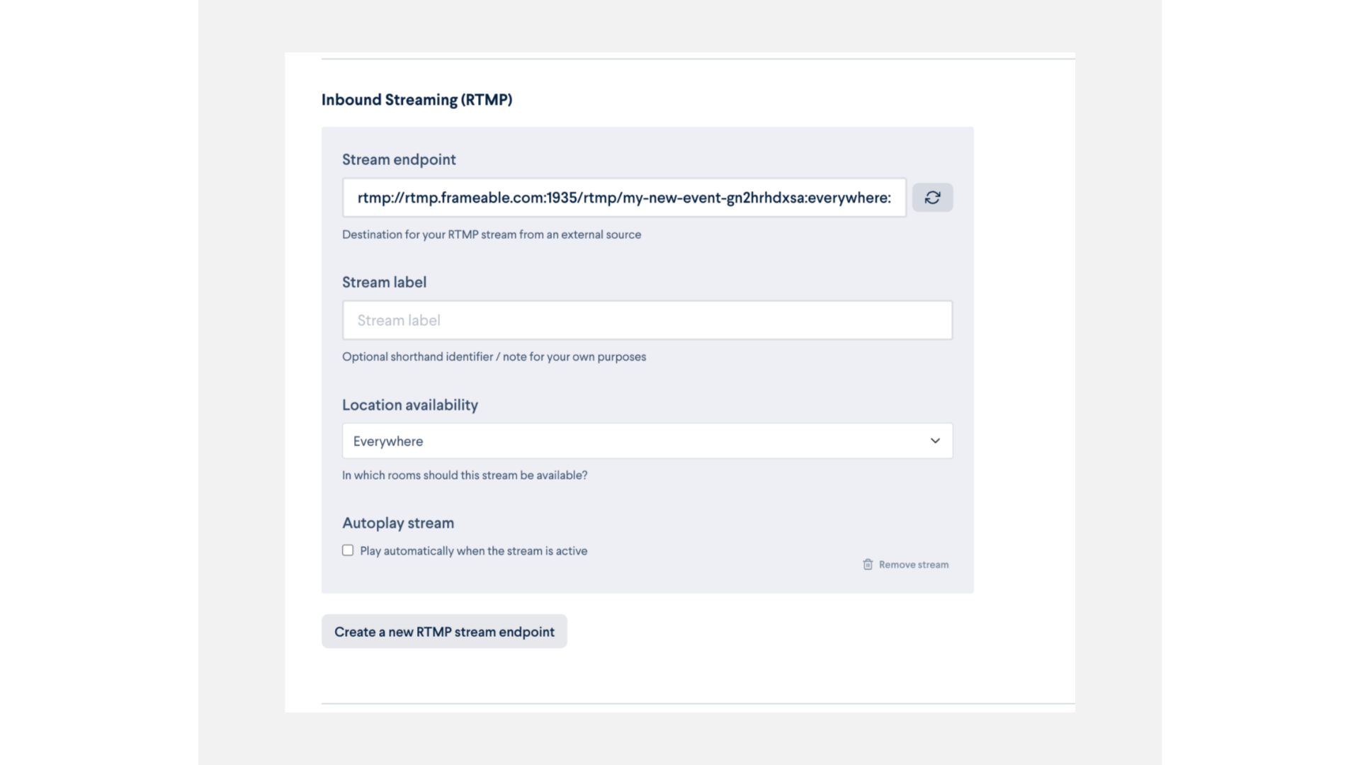Click the 'Stream endpoint' field label
Viewport: 1360px width, 765px height.
[x=399, y=159]
